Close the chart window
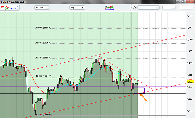Screen dimensions: 195x118 190,2
